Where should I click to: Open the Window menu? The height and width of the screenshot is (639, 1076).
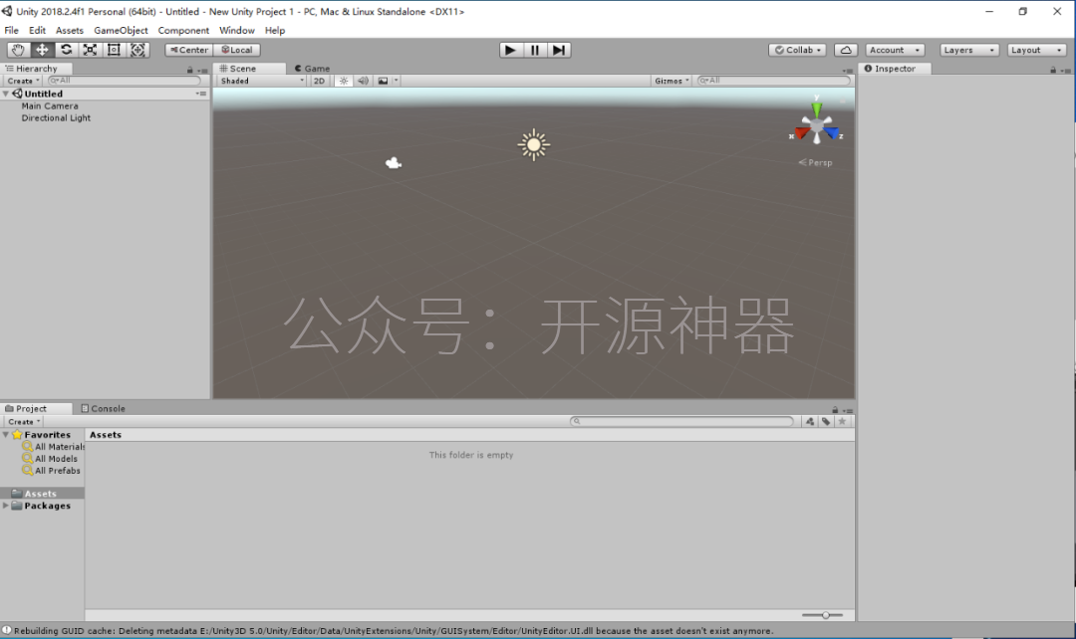click(x=237, y=30)
